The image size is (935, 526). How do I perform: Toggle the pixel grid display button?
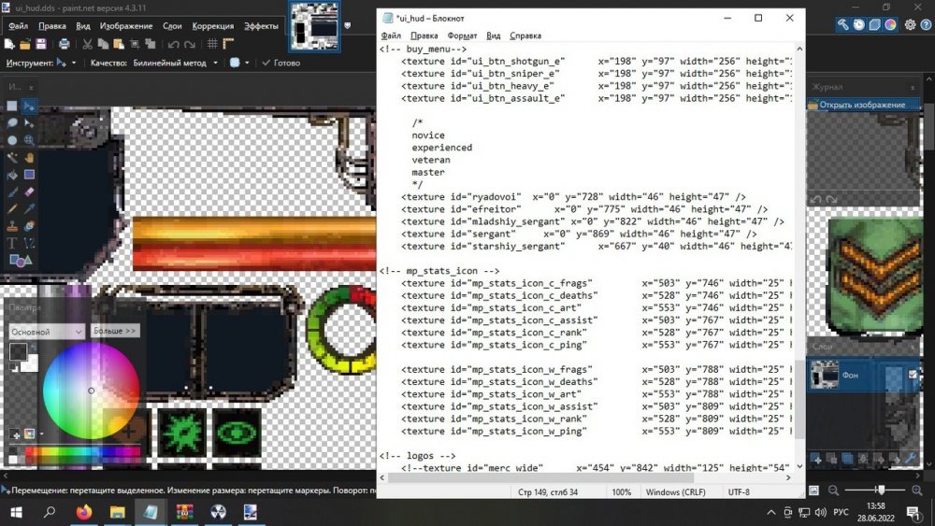click(x=212, y=44)
